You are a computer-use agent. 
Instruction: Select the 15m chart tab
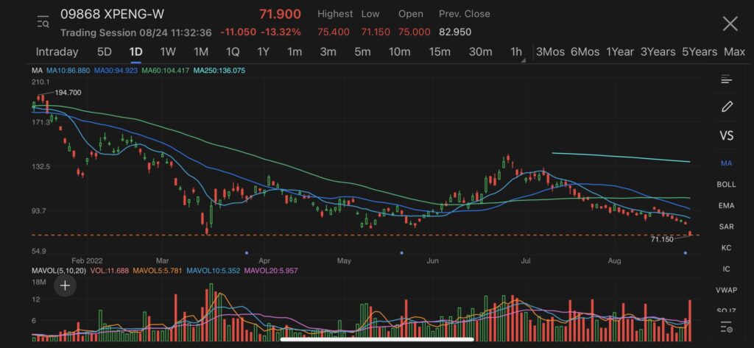coord(440,52)
